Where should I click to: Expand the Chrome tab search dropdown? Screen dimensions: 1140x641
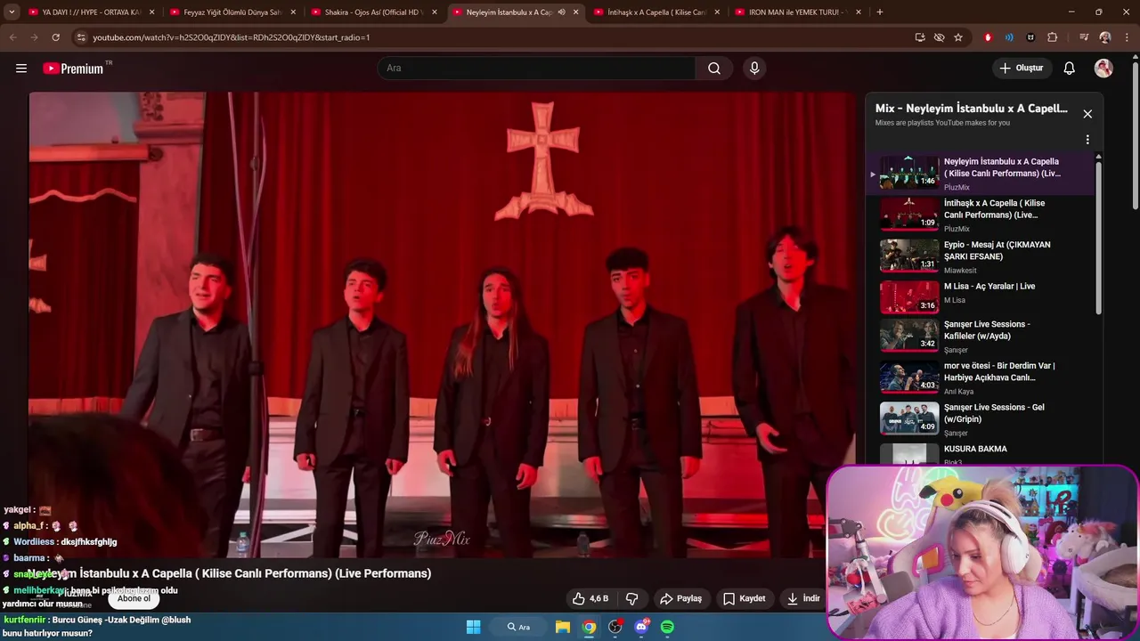(x=12, y=12)
